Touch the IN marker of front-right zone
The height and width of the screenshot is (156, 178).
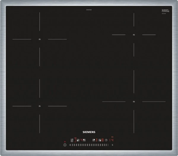tap(134, 102)
